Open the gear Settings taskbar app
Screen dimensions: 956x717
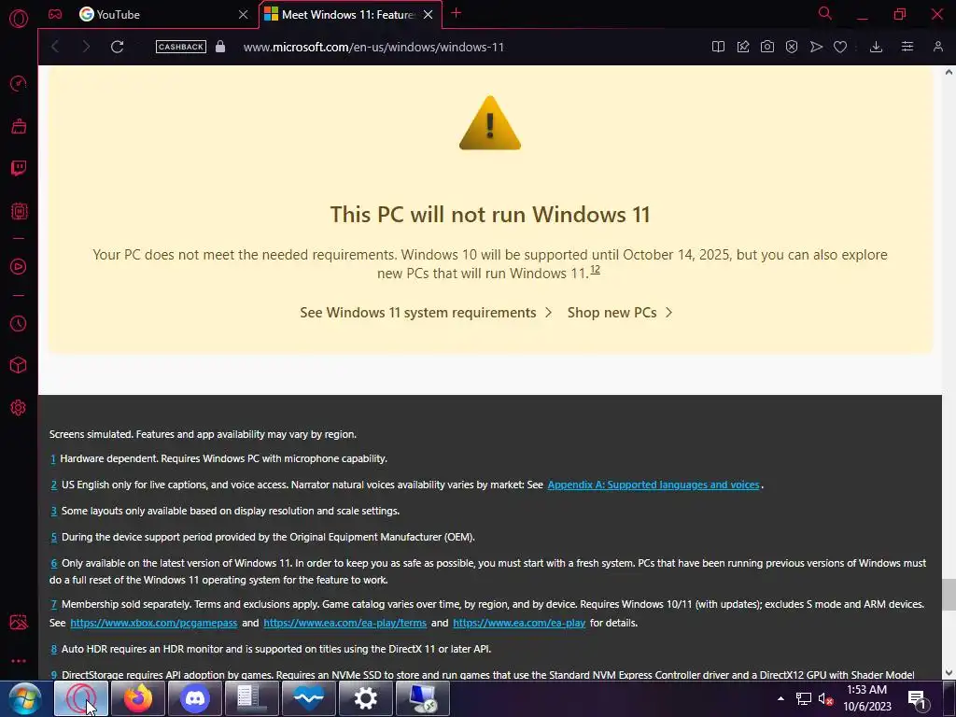tap(366, 698)
